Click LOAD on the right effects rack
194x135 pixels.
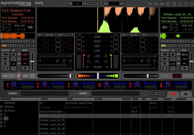tap(128, 35)
